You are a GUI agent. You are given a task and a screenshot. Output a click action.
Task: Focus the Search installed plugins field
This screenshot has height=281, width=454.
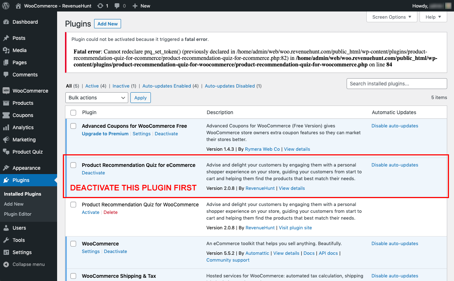click(397, 84)
